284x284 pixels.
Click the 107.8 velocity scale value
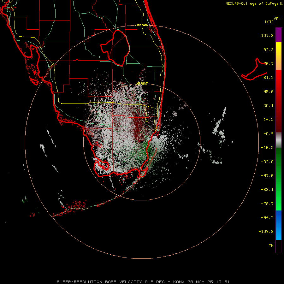[267, 35]
